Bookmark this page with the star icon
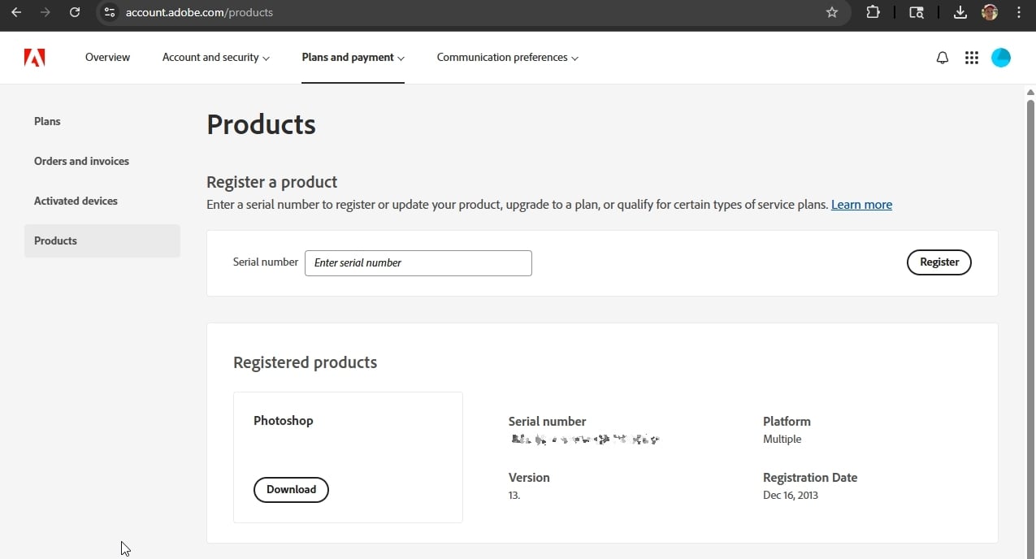Viewport: 1036px width, 559px height. pos(832,12)
